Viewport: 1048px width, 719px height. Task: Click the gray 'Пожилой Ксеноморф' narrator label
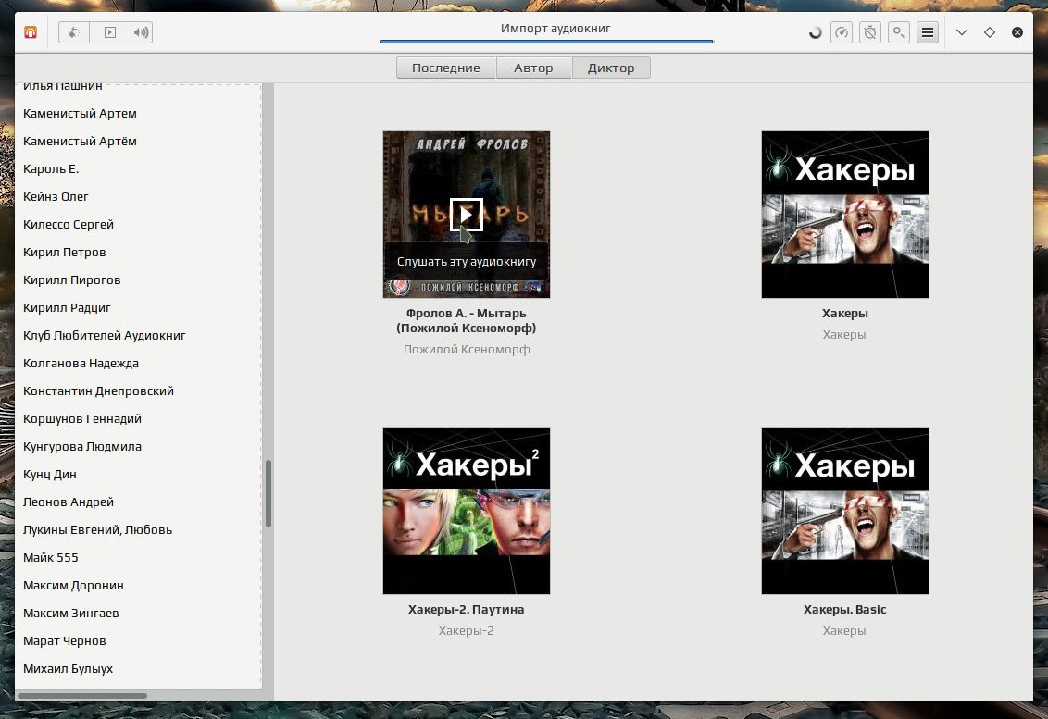[x=467, y=350]
